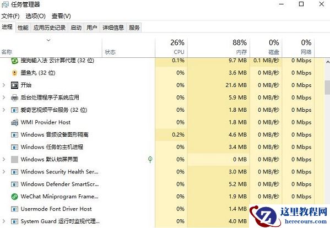Click the printer icon for 后台处理程序子系统应用
This screenshot has width=330, height=228.
(x=14, y=97)
